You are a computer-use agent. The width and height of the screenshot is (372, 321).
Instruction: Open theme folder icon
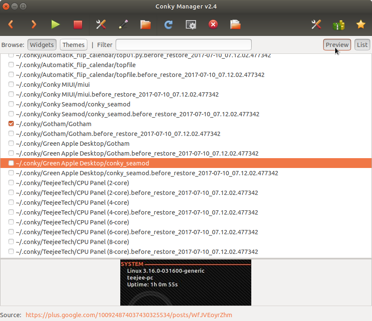[146, 24]
